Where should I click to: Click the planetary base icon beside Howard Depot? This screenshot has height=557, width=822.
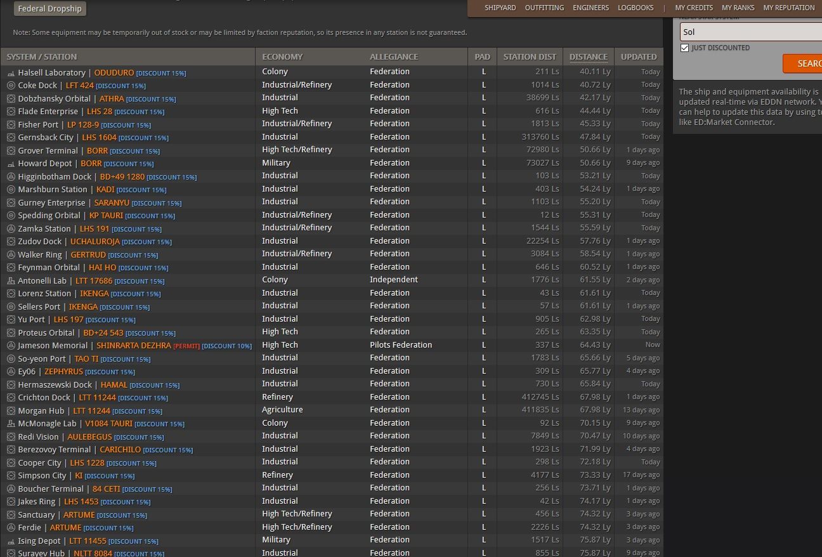tap(11, 164)
